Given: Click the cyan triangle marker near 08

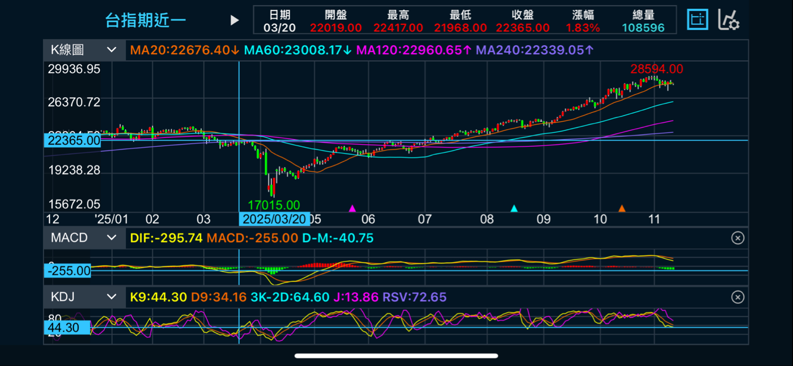Looking at the screenshot, I should [514, 209].
